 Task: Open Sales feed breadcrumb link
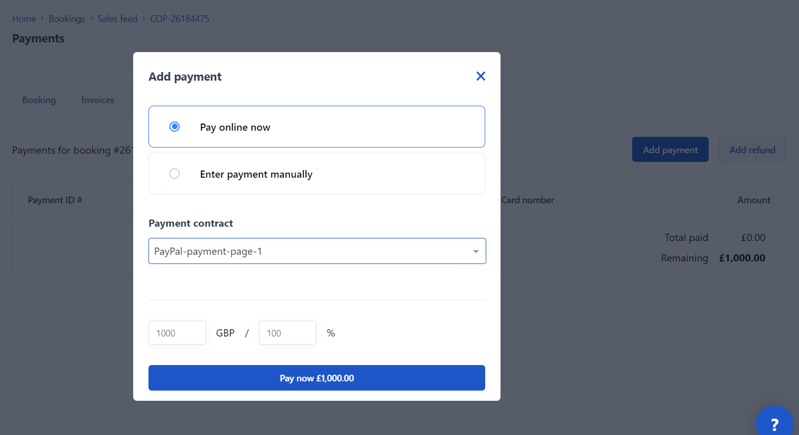coord(118,19)
